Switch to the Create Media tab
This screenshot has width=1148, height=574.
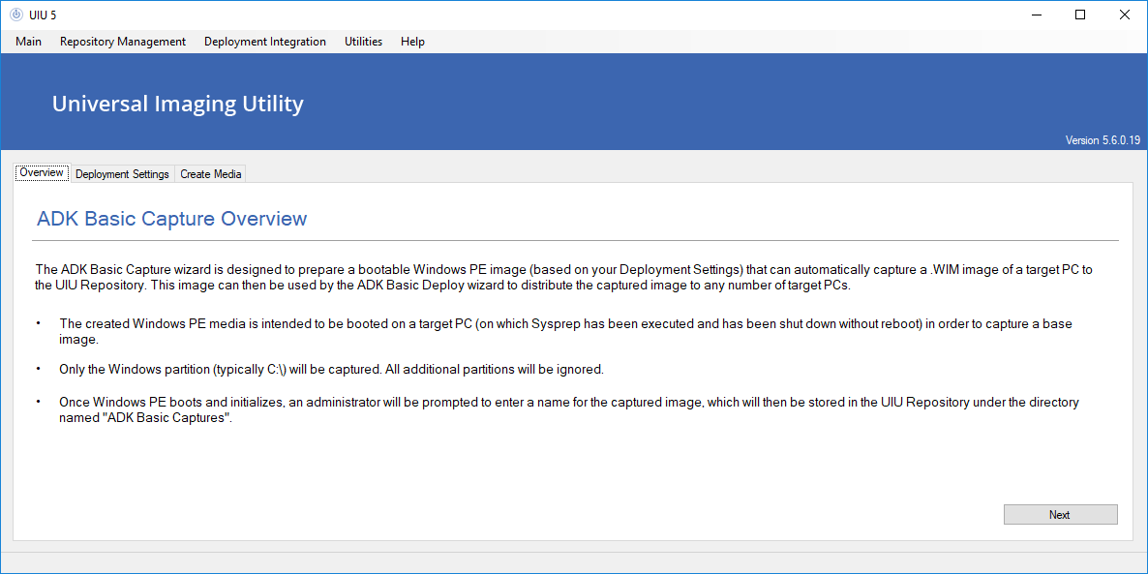point(211,174)
